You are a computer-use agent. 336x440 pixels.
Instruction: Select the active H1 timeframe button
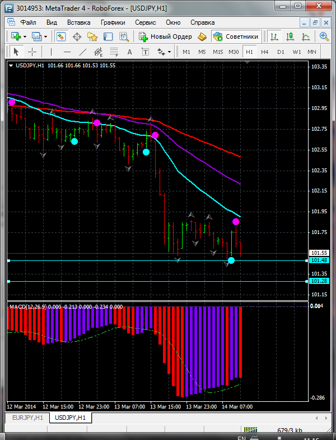[x=249, y=52]
